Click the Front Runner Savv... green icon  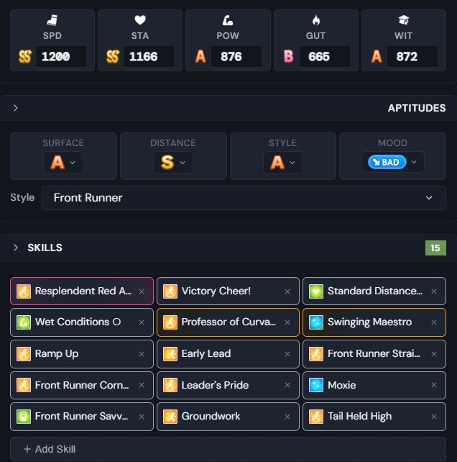coord(24,417)
